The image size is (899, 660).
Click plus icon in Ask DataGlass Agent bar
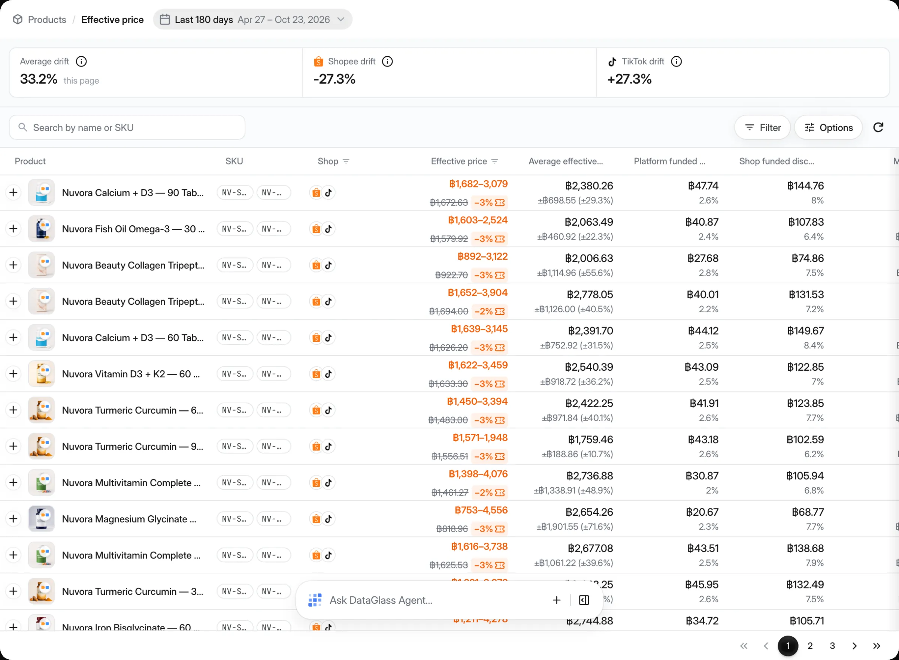click(x=557, y=600)
